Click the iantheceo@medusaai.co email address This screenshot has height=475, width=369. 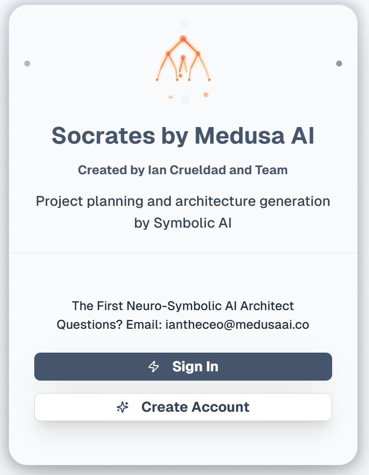(237, 325)
